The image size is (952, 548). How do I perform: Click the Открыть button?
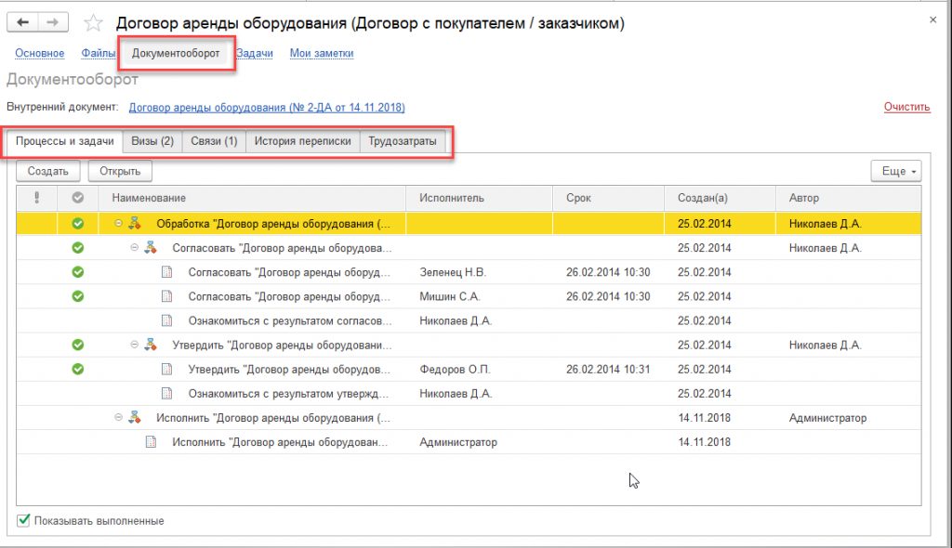point(120,171)
